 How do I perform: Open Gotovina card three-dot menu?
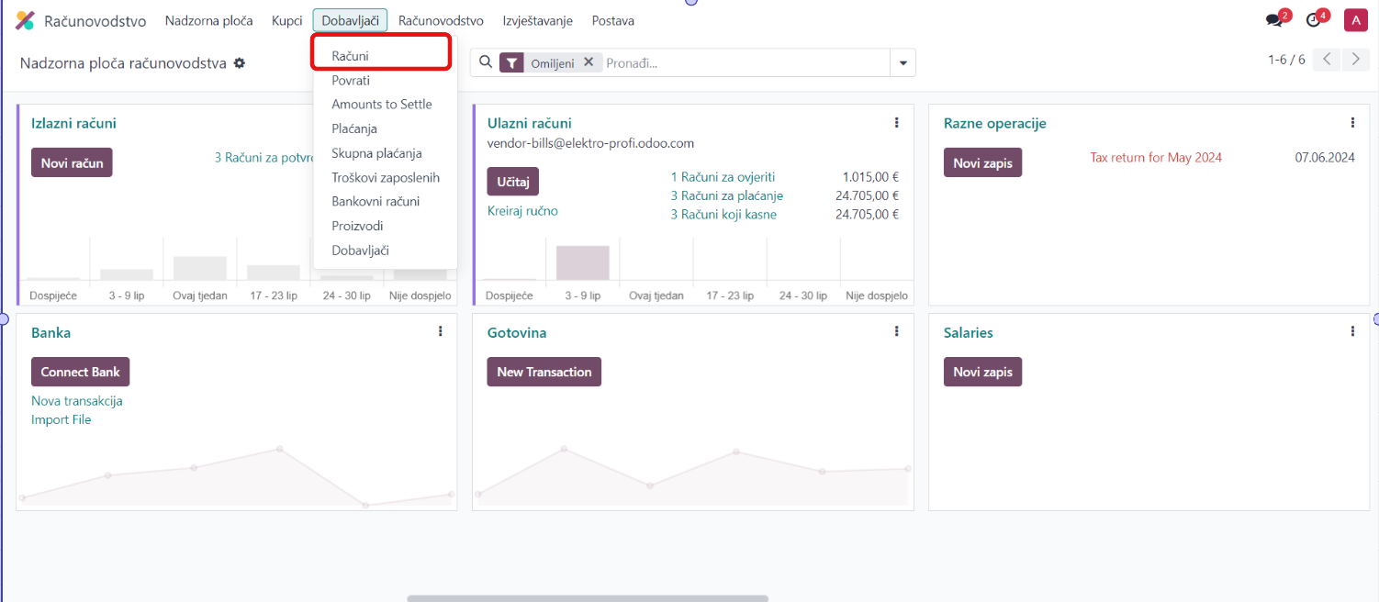897,331
